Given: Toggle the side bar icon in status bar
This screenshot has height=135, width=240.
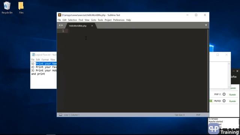Looking at the screenshot, I should (60, 115).
